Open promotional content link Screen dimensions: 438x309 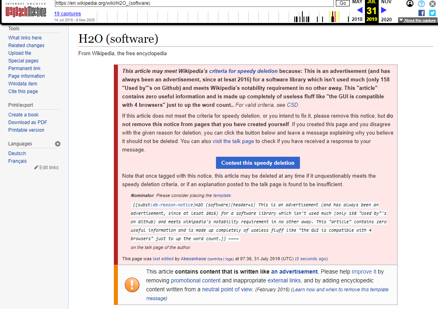pyautogui.click(x=195, y=280)
